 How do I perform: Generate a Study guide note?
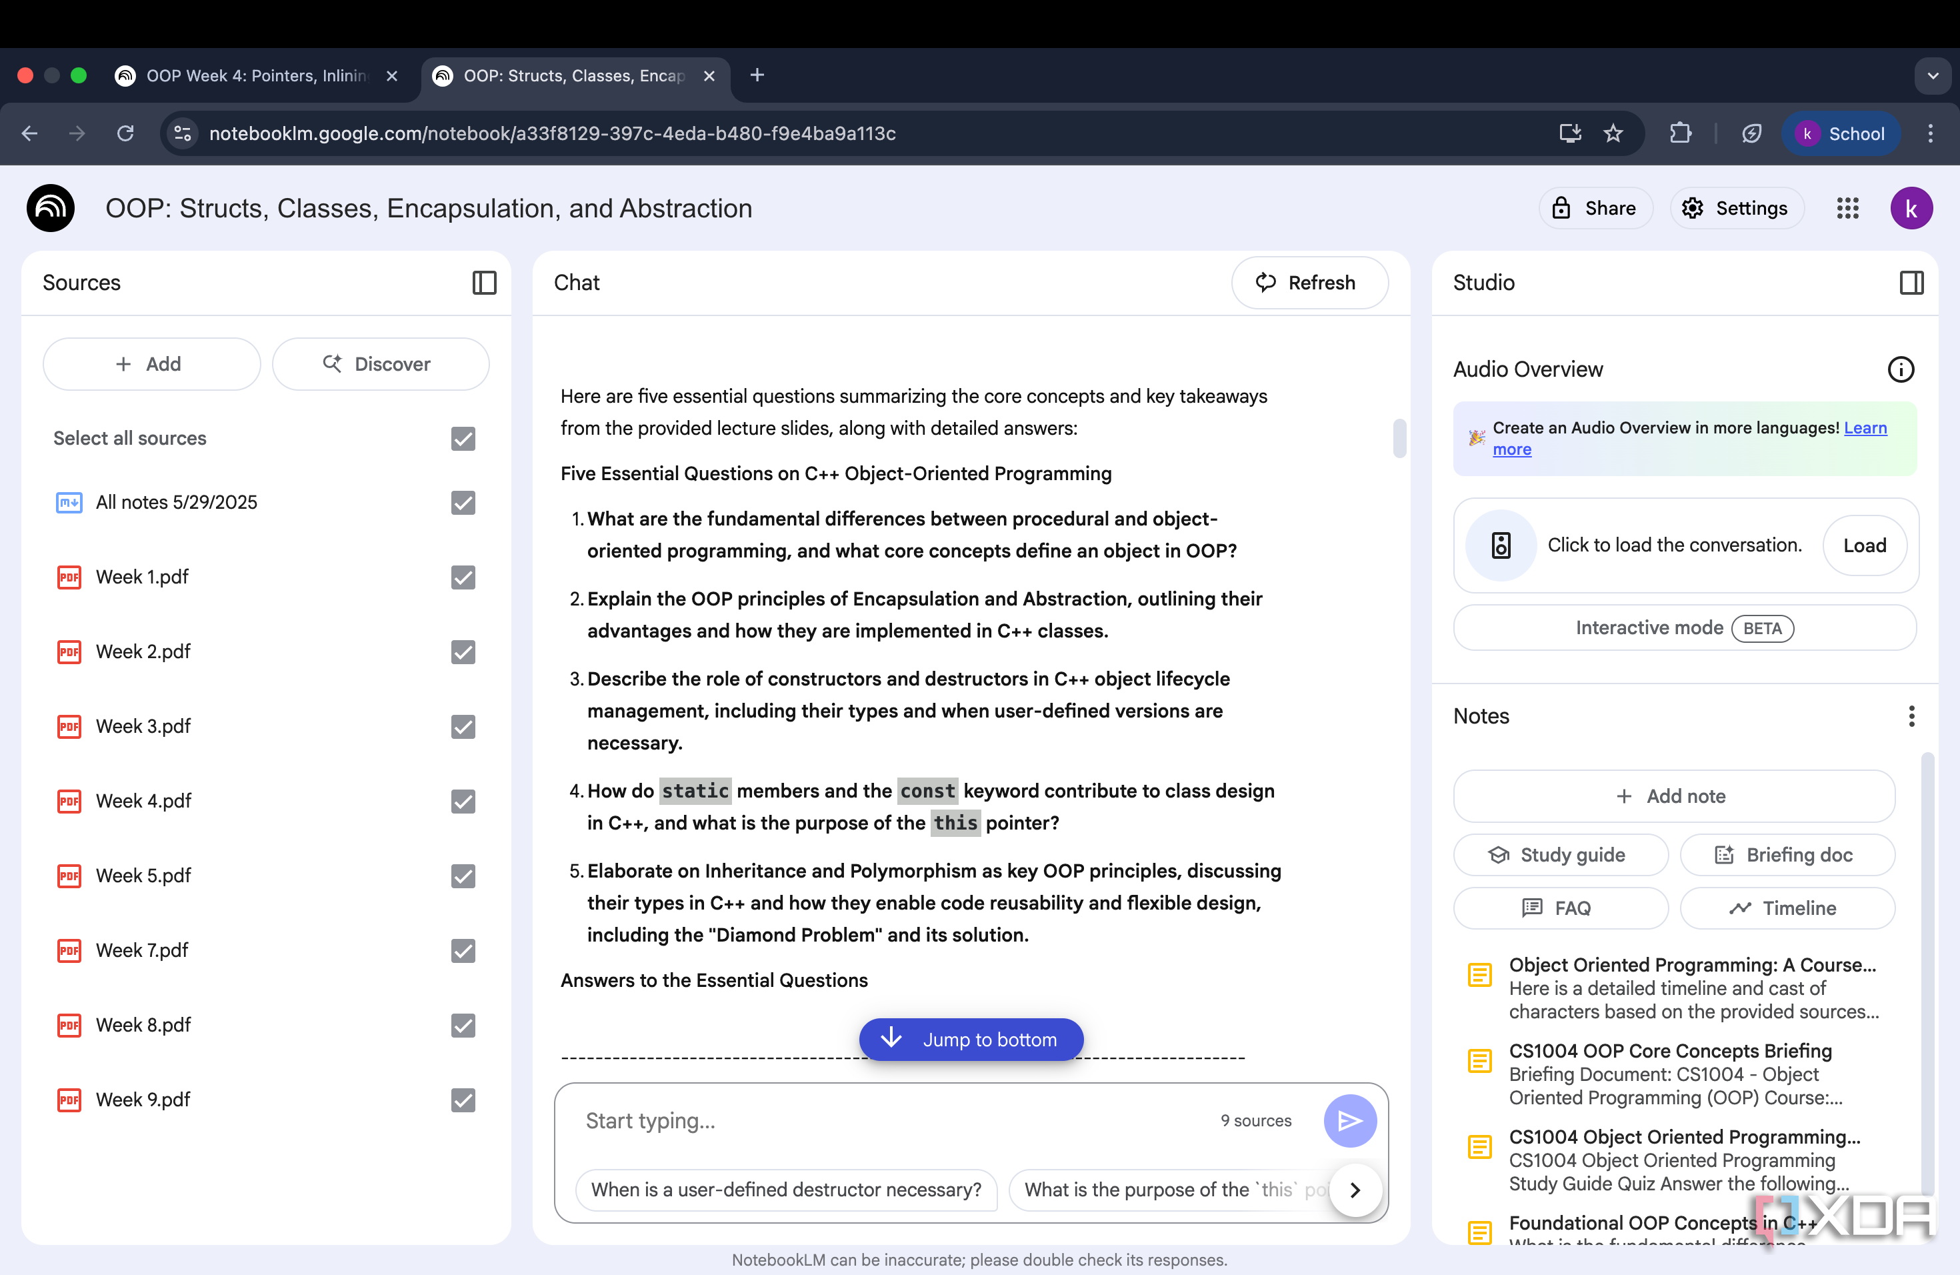(x=1560, y=855)
